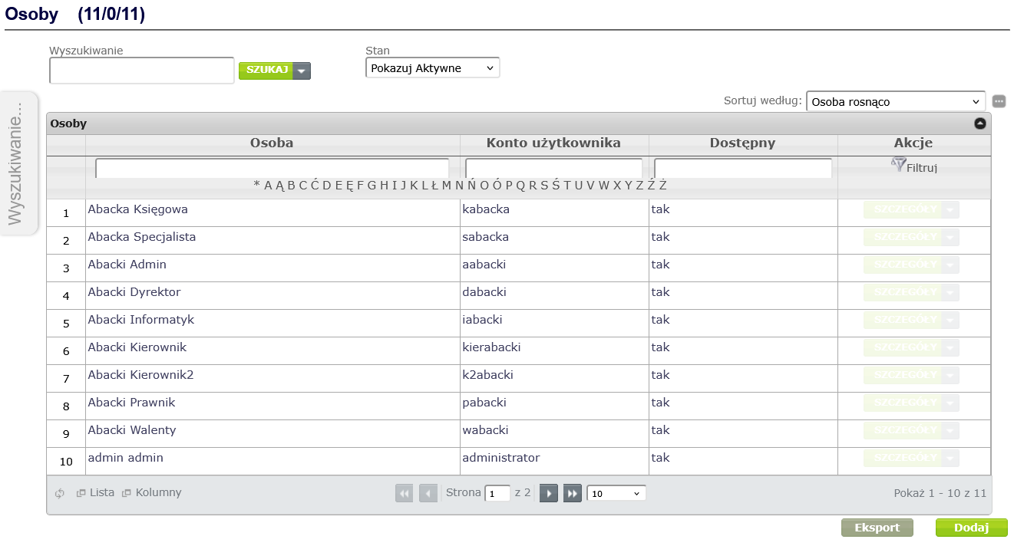Click the first page arrow button
This screenshot has width=1014, height=546.
pyautogui.click(x=404, y=493)
